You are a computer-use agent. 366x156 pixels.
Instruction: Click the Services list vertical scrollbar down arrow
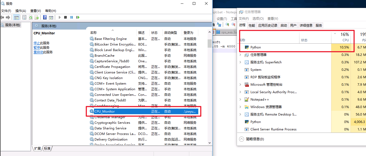click(209, 143)
